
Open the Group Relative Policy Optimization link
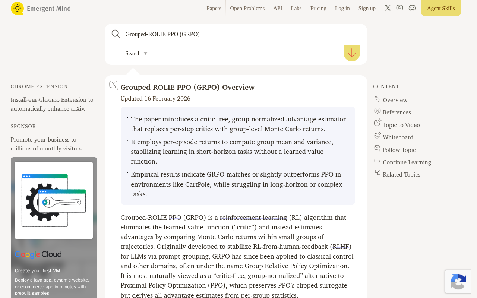[296, 266]
